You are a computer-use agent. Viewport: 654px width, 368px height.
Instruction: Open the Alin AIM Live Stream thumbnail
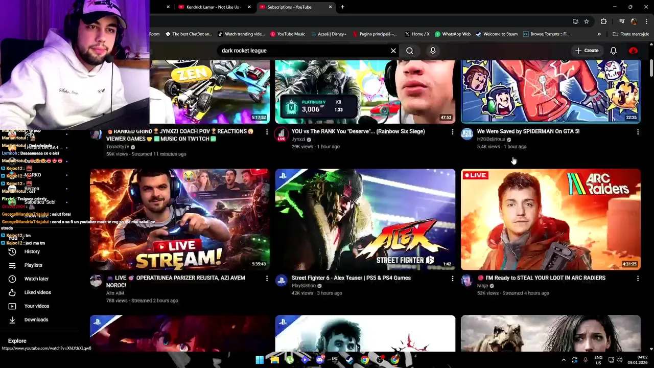click(180, 219)
